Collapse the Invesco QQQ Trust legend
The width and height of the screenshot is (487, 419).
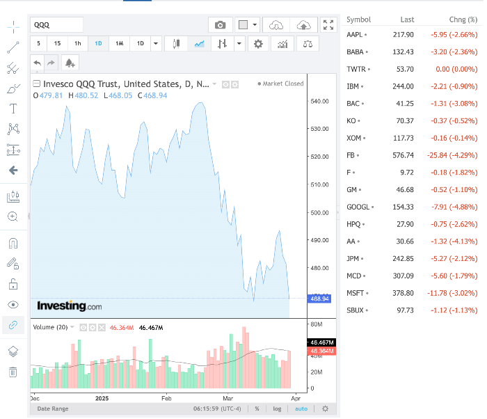(37, 84)
